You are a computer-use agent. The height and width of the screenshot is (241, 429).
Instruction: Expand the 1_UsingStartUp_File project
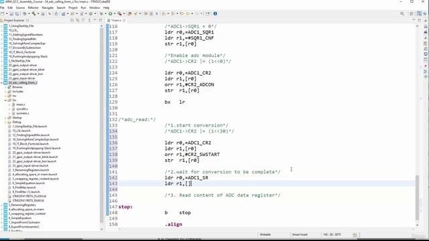[x=1, y=26]
